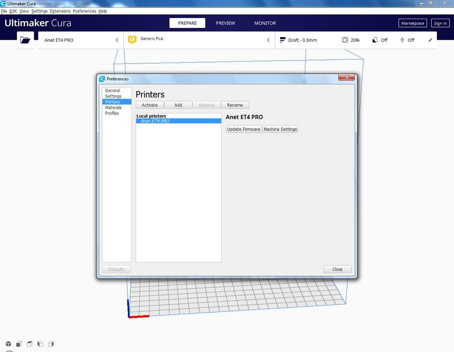Select the 3D perspective view cube icon
Viewport: 454px width, 352px height.
click(x=8, y=344)
